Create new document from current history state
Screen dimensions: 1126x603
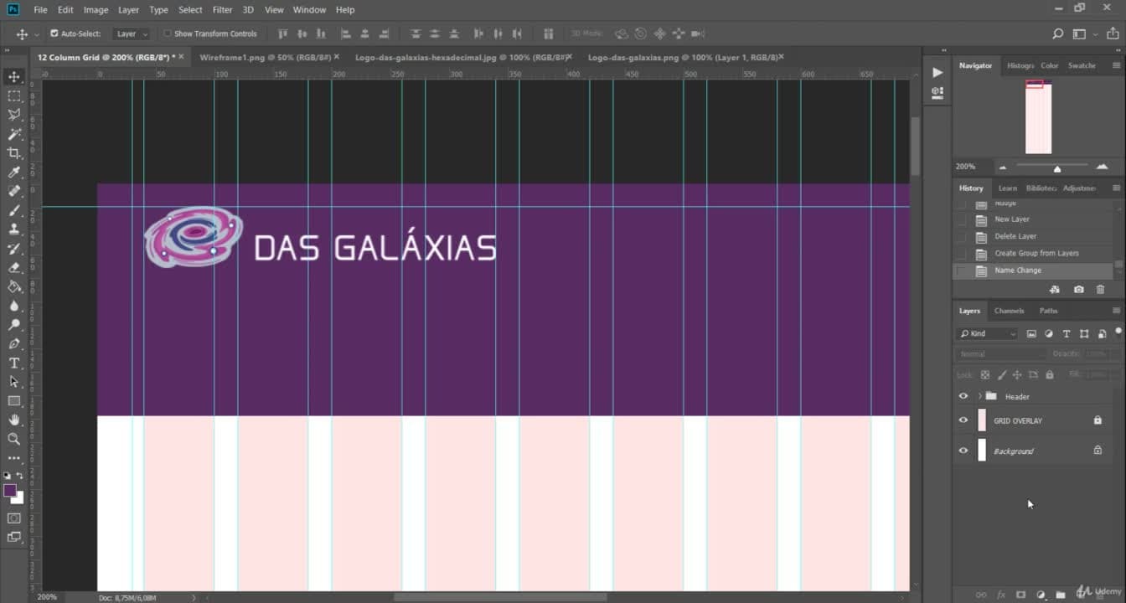(1055, 290)
